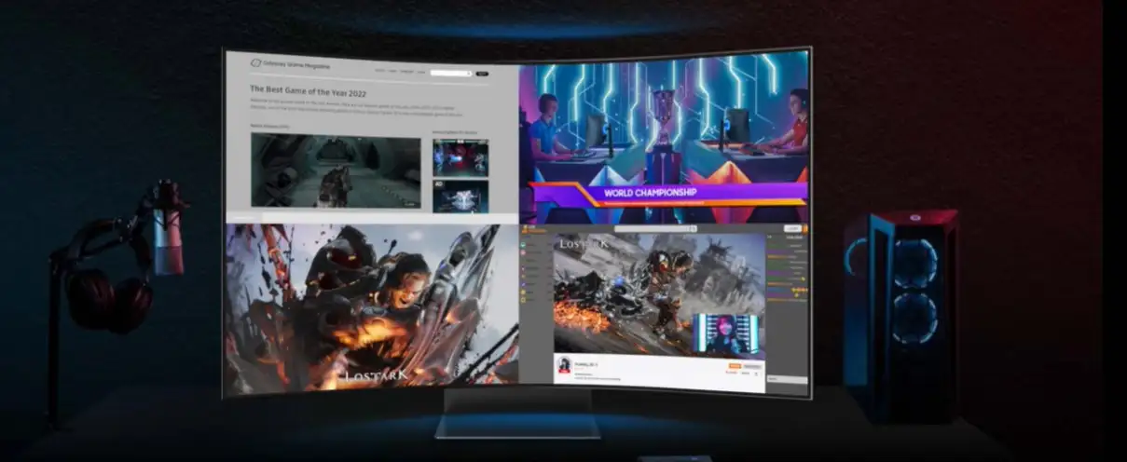Open the upper side thumbnail in magazine page
Screen dimensions: 1127x462
460,157
